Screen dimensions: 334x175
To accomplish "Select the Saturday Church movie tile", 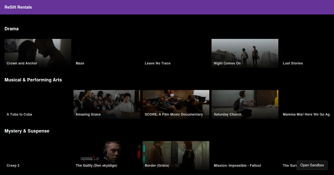I will pos(245,104).
